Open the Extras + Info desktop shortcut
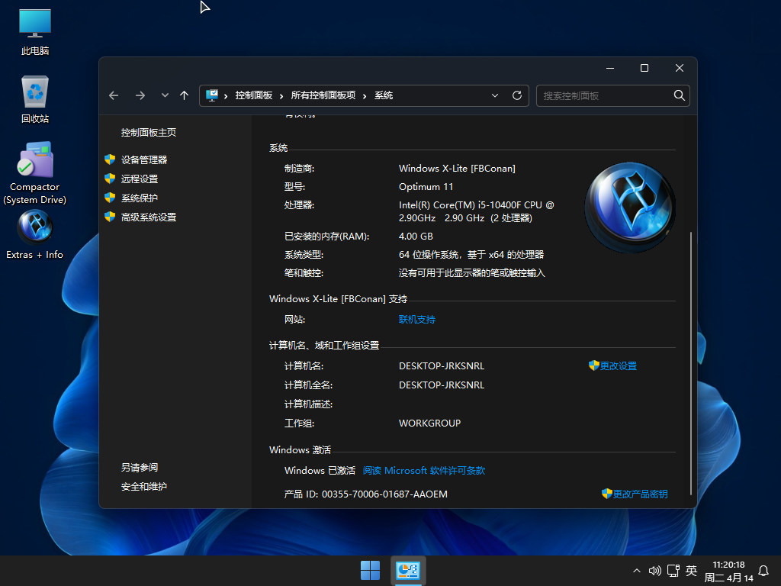 (34, 229)
